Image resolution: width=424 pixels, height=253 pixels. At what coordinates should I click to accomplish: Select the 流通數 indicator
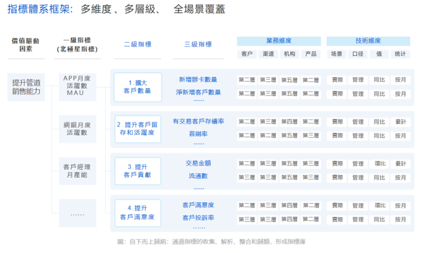198,176
